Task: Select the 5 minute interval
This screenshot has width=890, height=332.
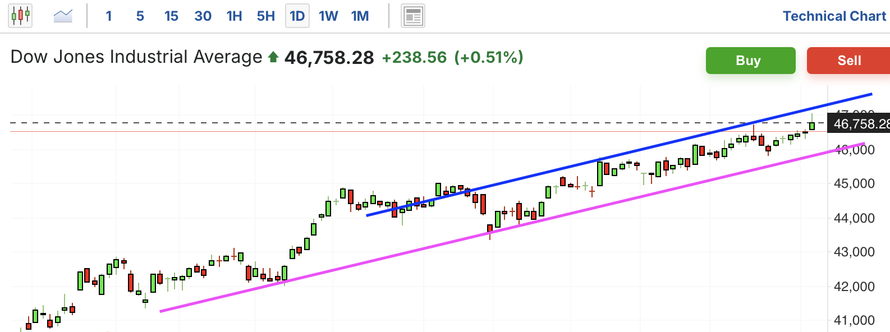Action: [x=140, y=16]
